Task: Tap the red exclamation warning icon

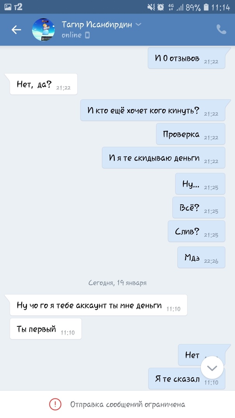Action: [55, 404]
